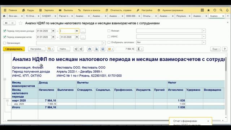Collapse all report groups icon
This screenshot has height=130, width=231.
click(x=76, y=49)
